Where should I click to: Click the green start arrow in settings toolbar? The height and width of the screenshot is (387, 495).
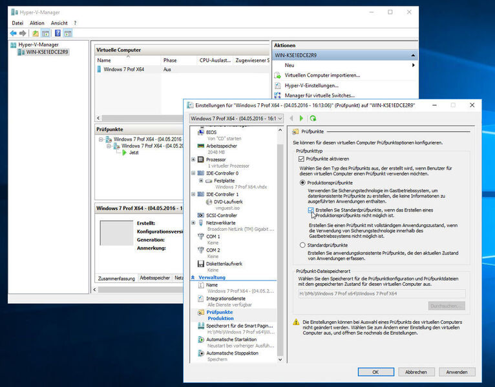tap(301, 118)
